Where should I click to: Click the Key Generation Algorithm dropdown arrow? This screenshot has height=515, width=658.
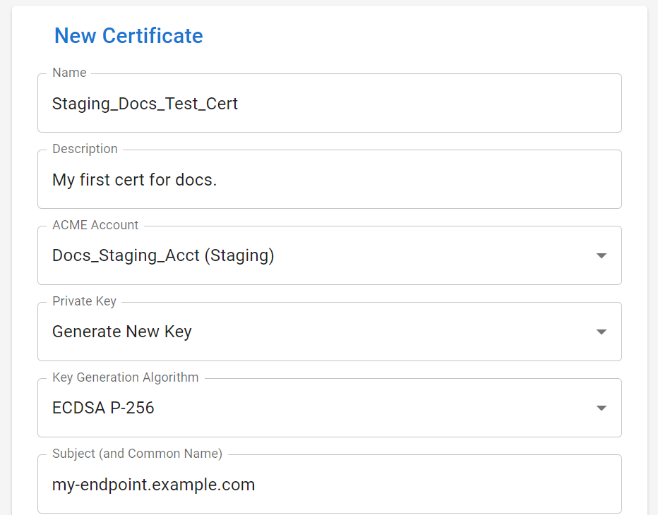click(601, 408)
